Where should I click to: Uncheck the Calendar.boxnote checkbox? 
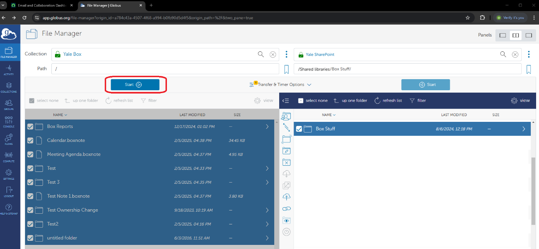pos(30,140)
